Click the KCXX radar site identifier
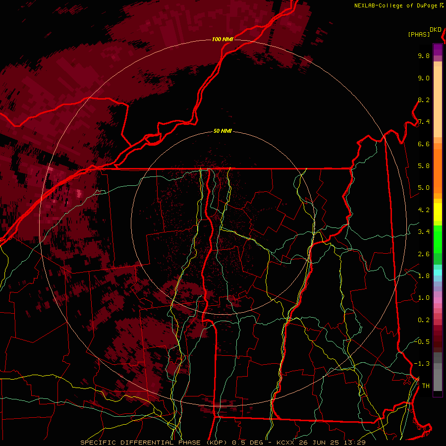This screenshot has height=446, width=446. pyautogui.click(x=285, y=443)
